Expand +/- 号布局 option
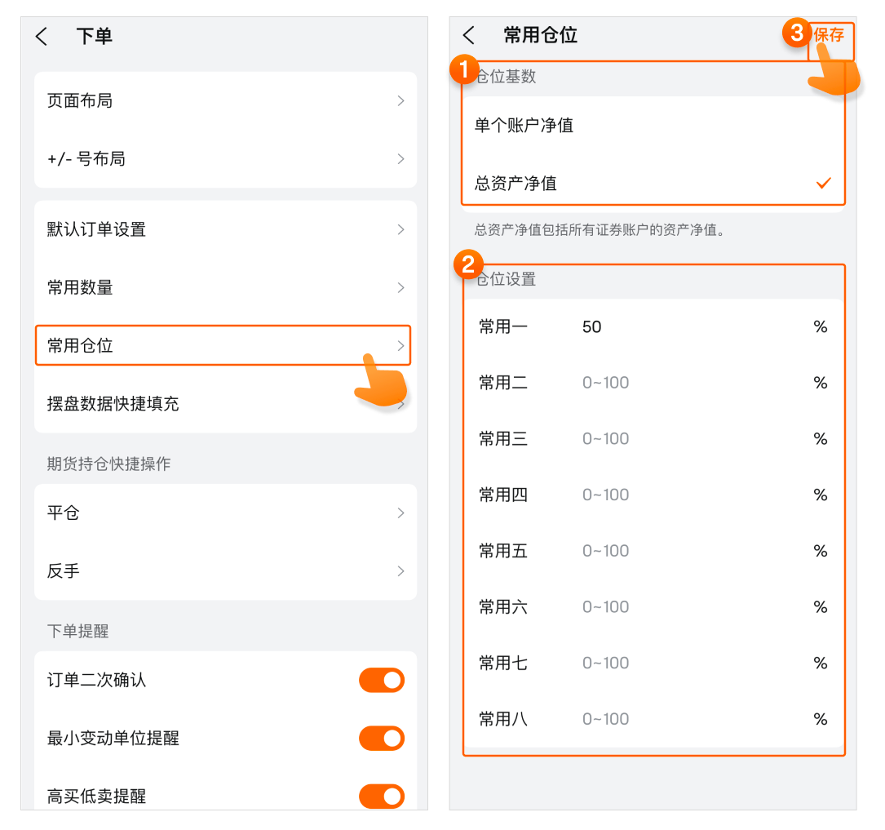 [x=225, y=159]
